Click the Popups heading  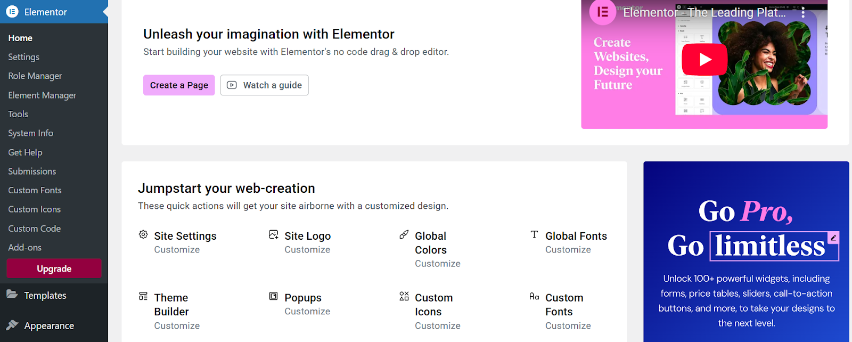pyautogui.click(x=303, y=298)
